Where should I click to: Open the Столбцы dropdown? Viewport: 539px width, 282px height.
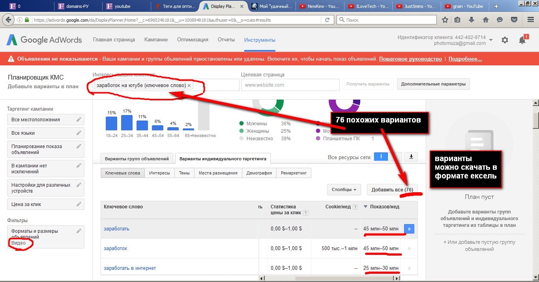click(344, 189)
